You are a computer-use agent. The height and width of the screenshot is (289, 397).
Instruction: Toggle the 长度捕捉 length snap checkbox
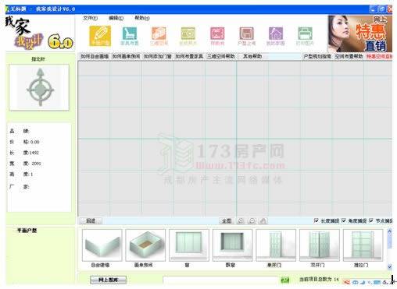(x=317, y=220)
